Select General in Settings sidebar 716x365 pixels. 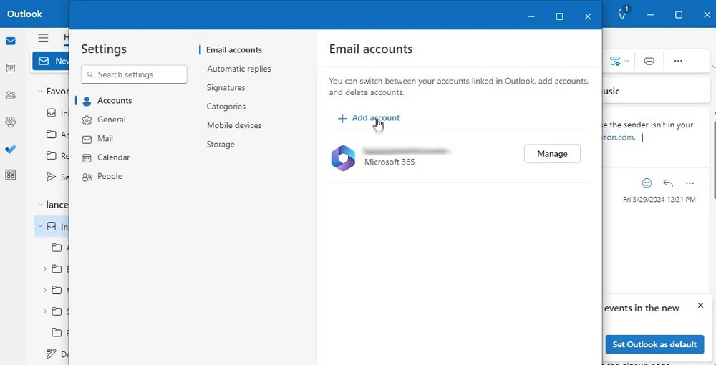point(111,120)
